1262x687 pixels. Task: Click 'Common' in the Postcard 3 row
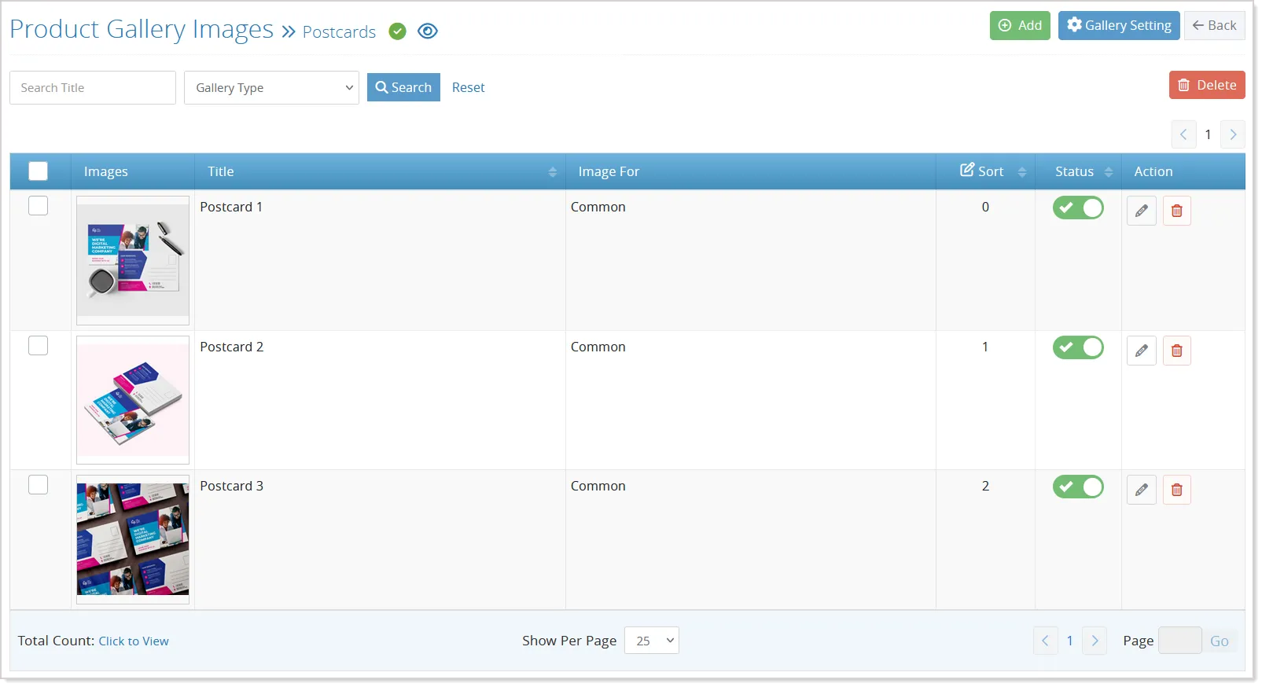pyautogui.click(x=598, y=486)
